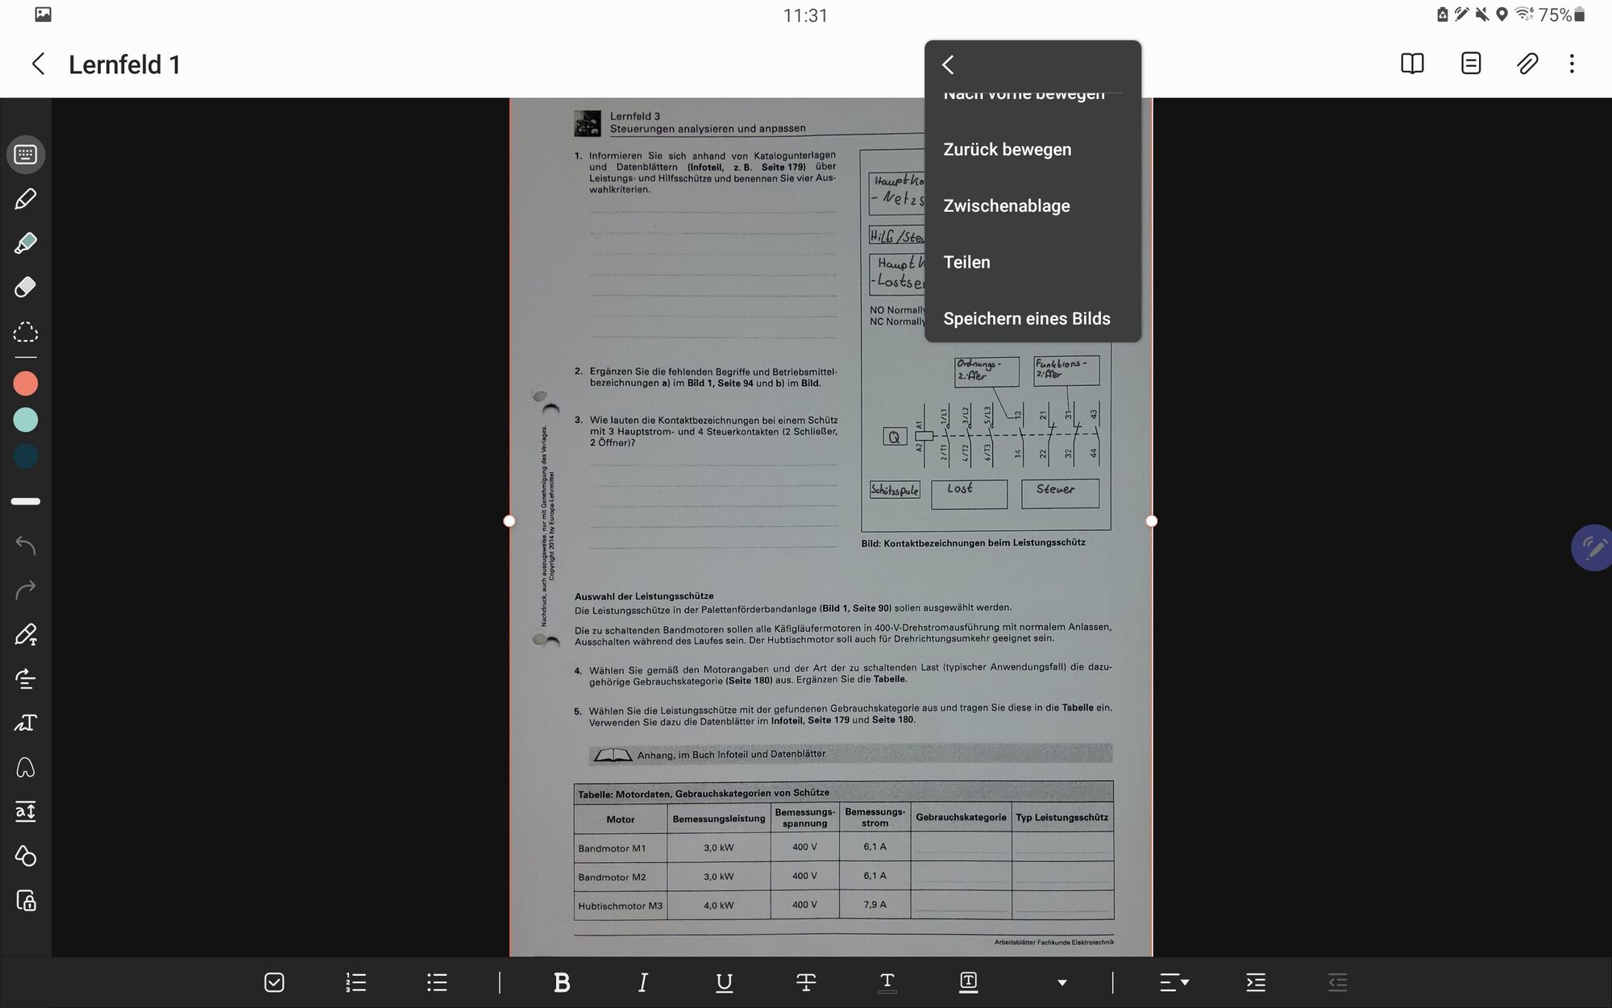This screenshot has height=1008, width=1612.
Task: Grab the right image resize handle
Action: [1151, 521]
